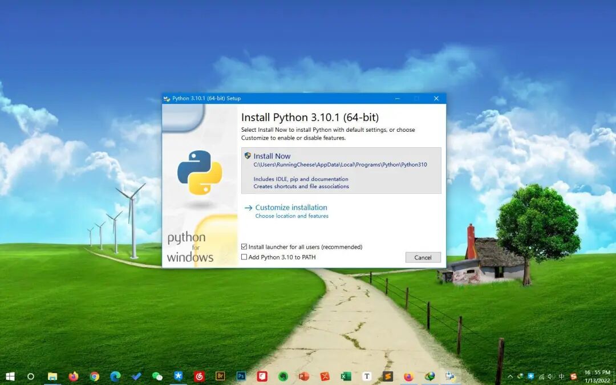Launch Microsoft Edge from taskbar

coord(115,376)
